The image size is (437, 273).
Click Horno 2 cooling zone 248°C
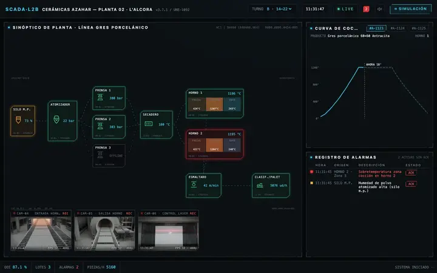click(232, 145)
